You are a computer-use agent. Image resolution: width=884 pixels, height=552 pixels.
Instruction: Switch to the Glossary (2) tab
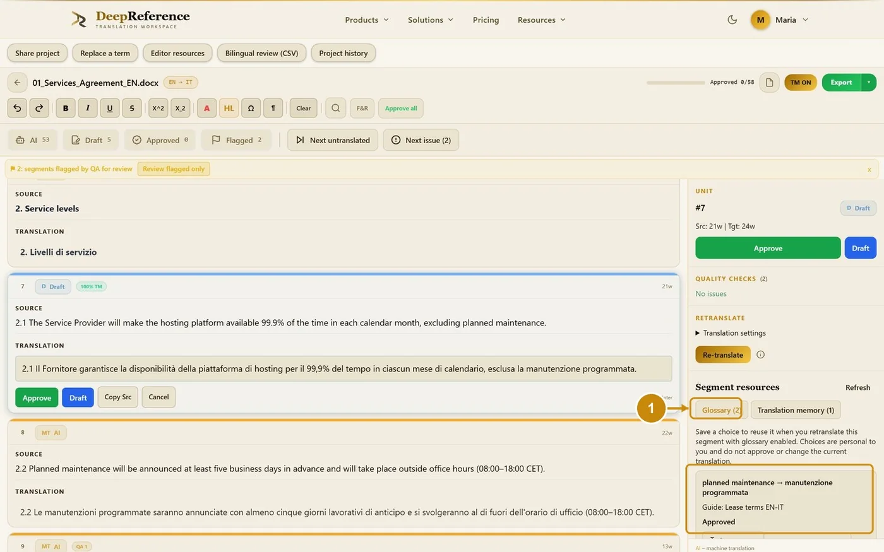pos(722,410)
